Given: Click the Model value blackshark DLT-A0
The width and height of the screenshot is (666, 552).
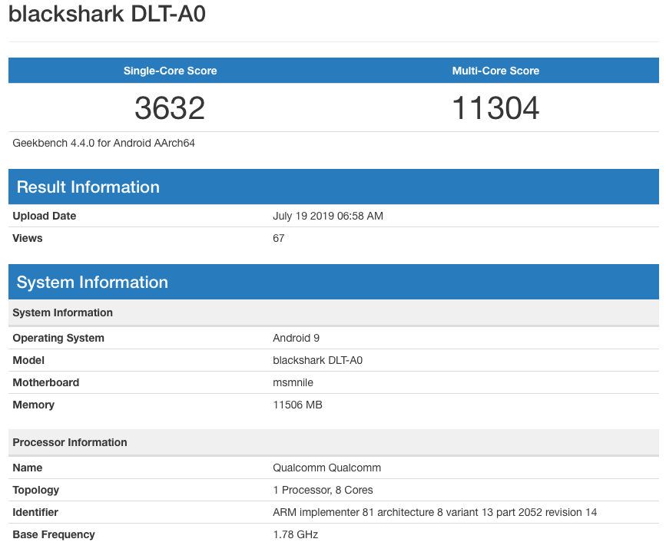Looking at the screenshot, I should pos(317,361).
